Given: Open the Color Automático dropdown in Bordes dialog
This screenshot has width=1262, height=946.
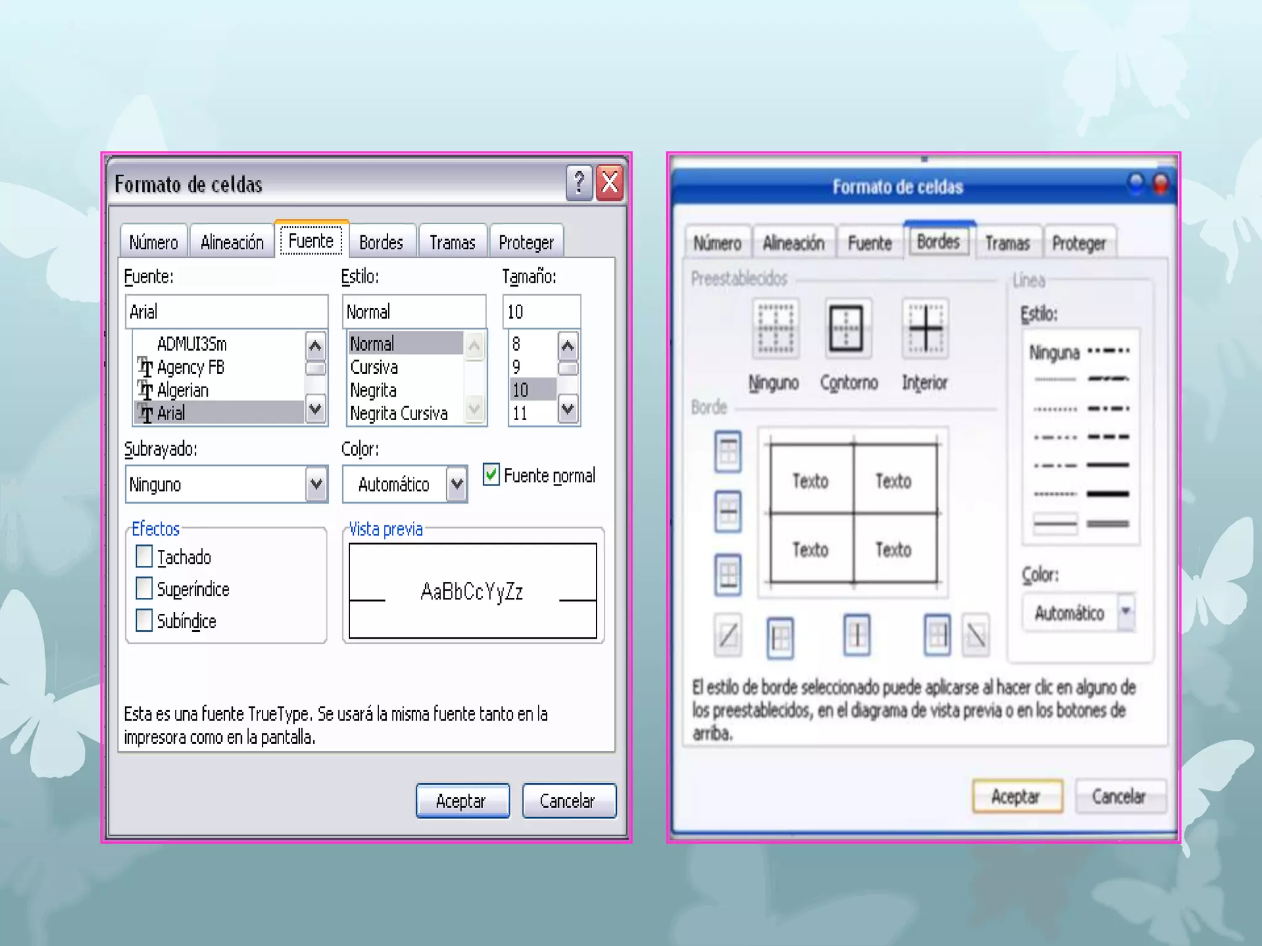Looking at the screenshot, I should click(1126, 612).
